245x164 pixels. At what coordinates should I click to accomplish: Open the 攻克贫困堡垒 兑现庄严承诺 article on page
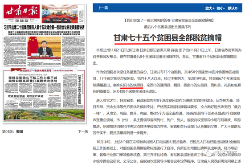coord(26,96)
